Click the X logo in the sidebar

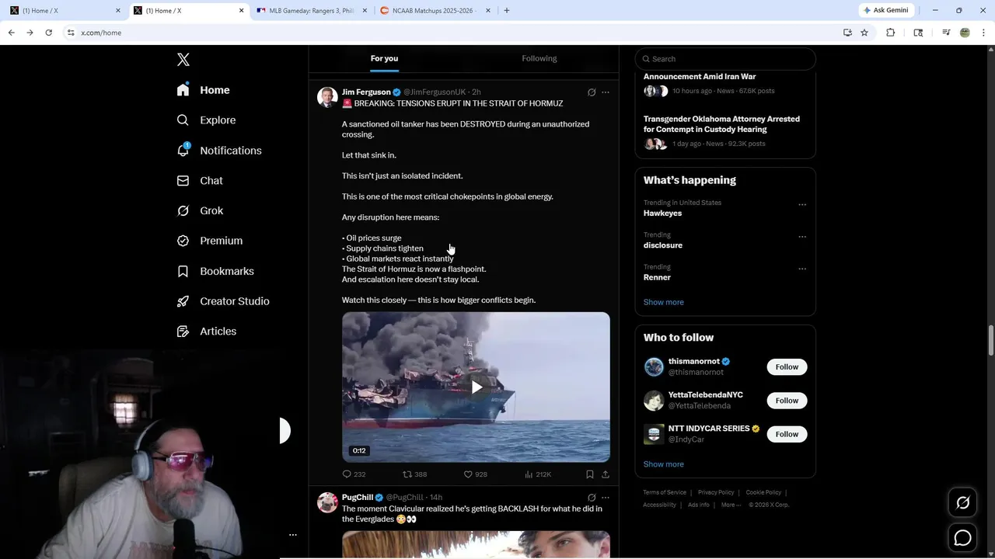[x=183, y=60]
